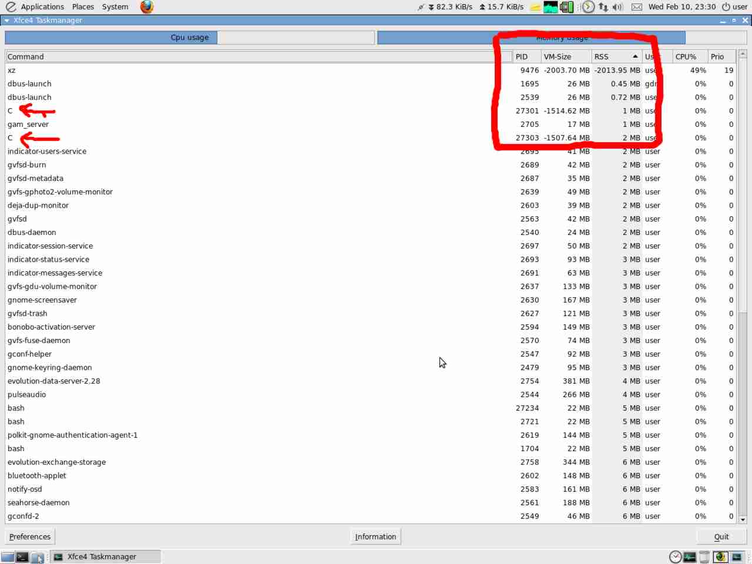Click the Quit button
This screenshot has height=564, width=752.
tap(721, 536)
